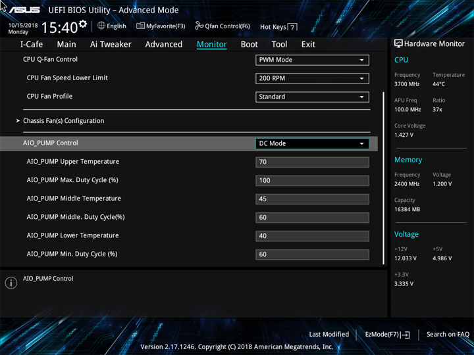Click the CPU Fan Profile label

(x=49, y=96)
